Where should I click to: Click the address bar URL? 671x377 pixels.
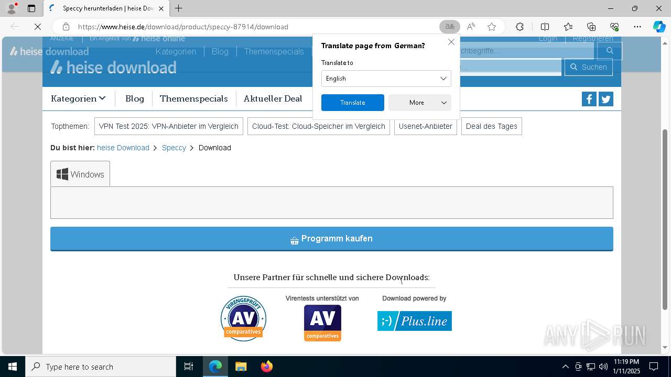tap(183, 27)
